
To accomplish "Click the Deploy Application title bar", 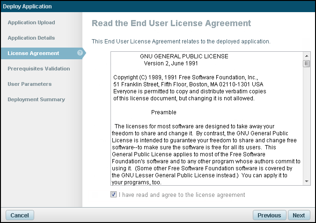I will [x=158, y=7].
